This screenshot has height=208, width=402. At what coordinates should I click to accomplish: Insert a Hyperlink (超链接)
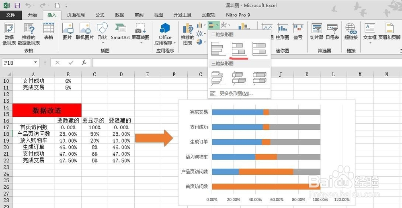click(351, 31)
